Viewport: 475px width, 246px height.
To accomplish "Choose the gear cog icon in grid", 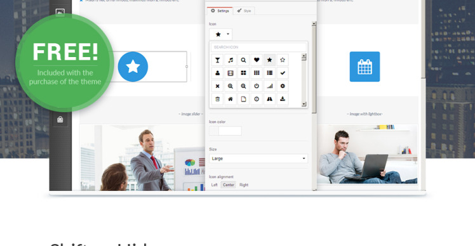I will pos(283,86).
